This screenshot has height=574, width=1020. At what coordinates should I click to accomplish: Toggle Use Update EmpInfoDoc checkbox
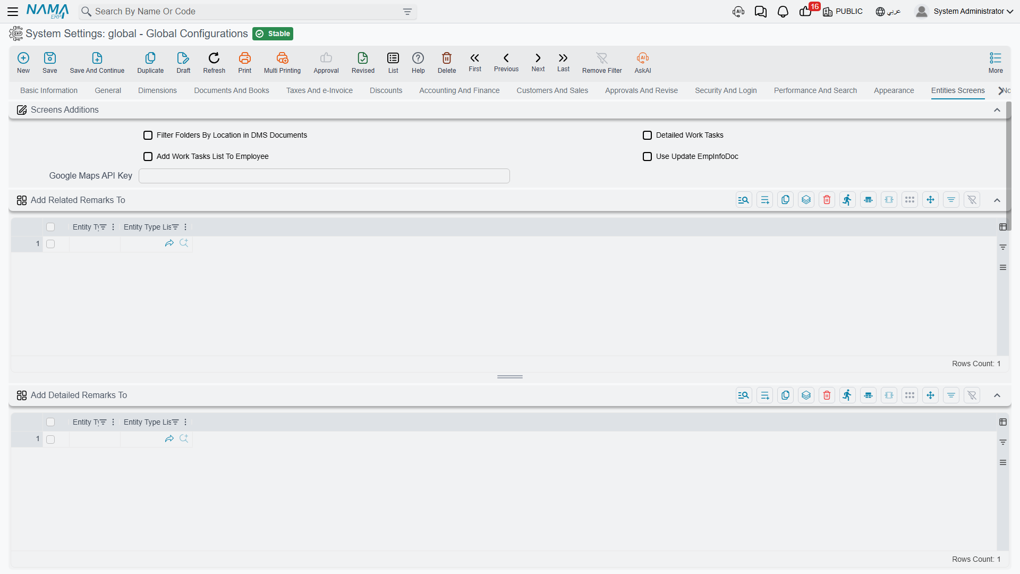(x=647, y=157)
